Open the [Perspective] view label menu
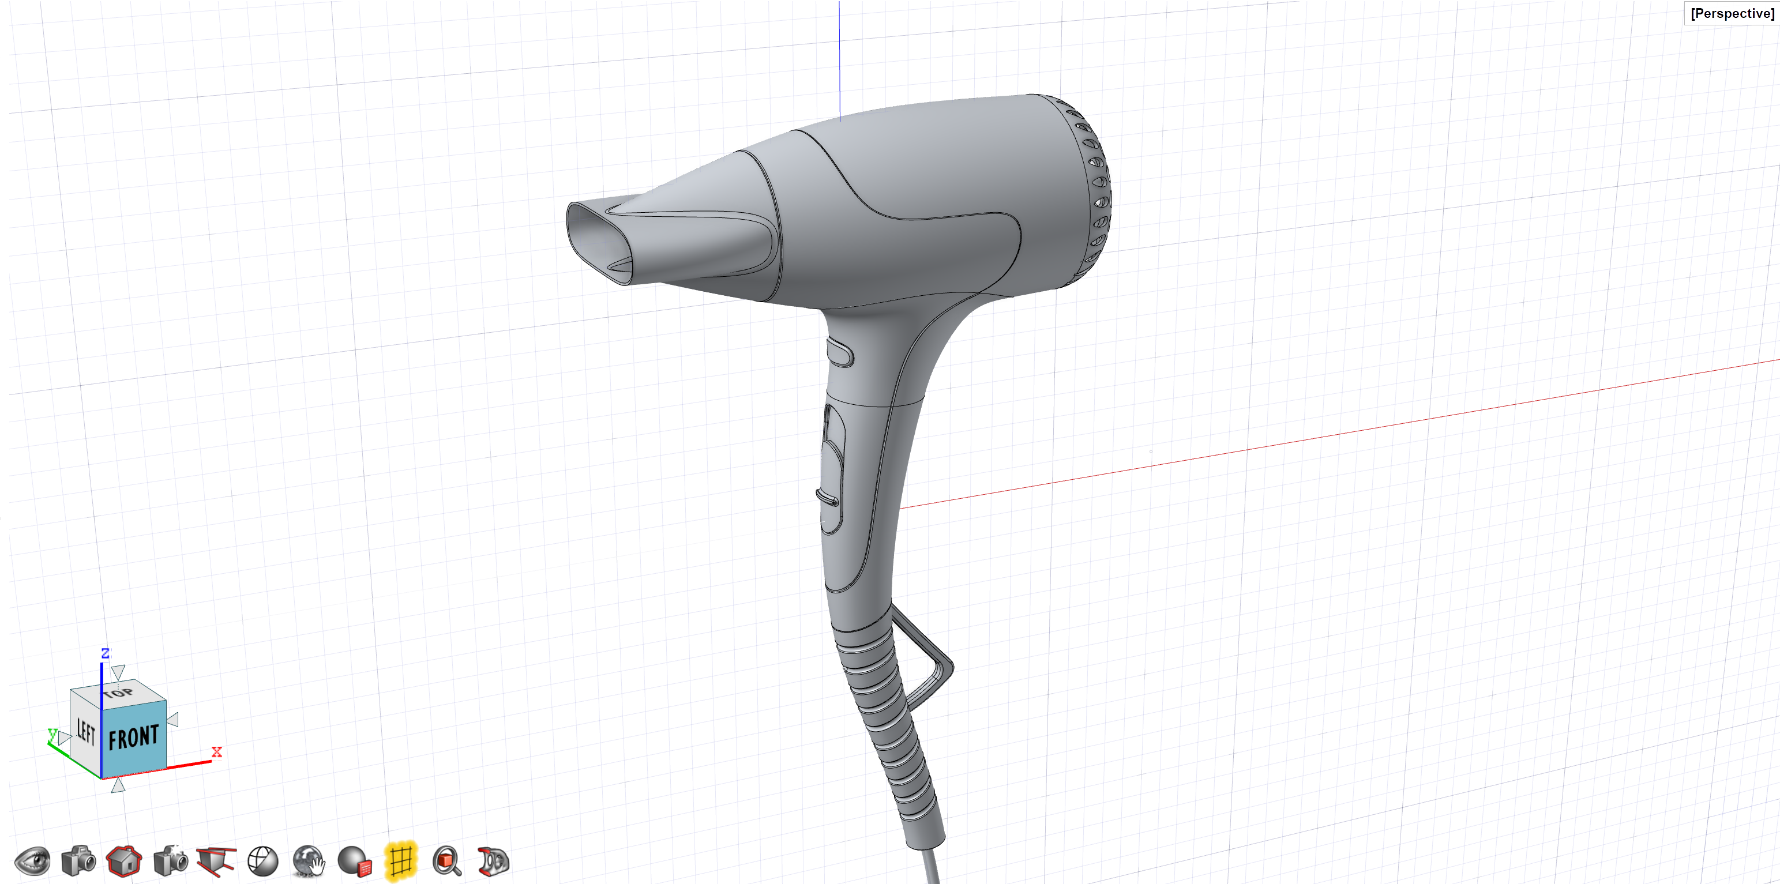 click(1732, 13)
